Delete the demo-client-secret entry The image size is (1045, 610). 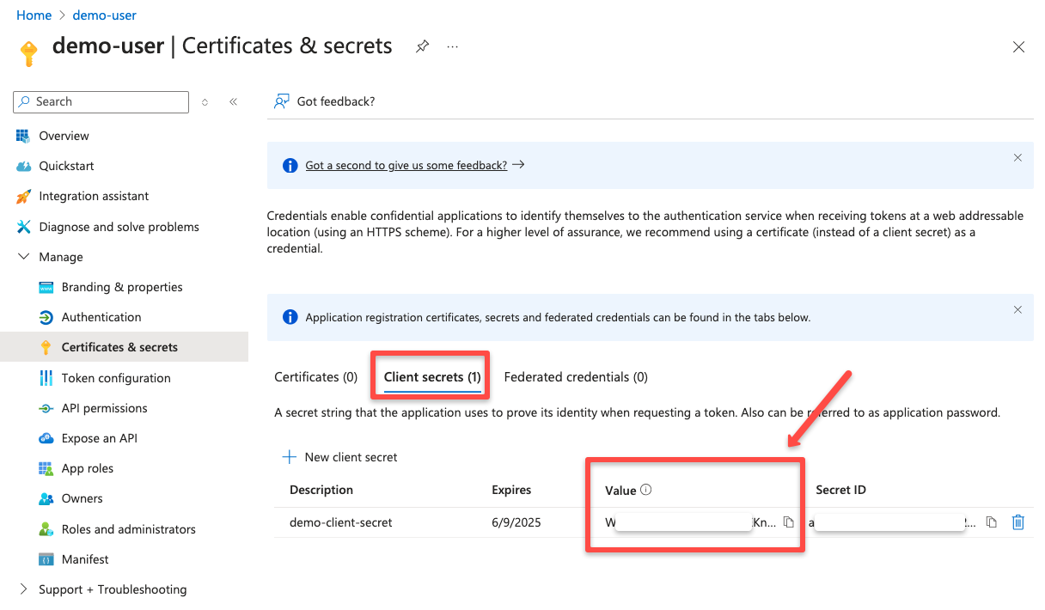coord(1017,522)
